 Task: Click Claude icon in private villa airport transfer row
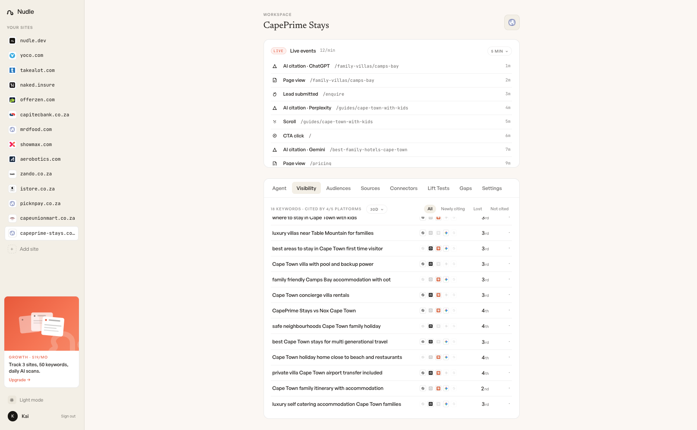point(439,373)
